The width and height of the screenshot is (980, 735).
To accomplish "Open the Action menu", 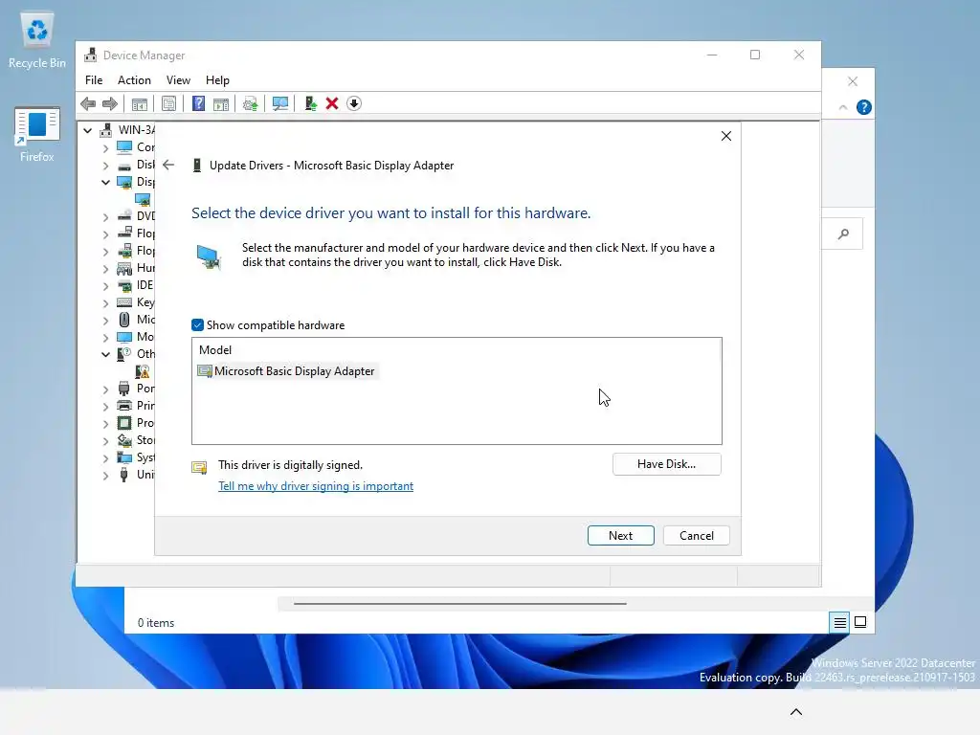I will [x=134, y=80].
